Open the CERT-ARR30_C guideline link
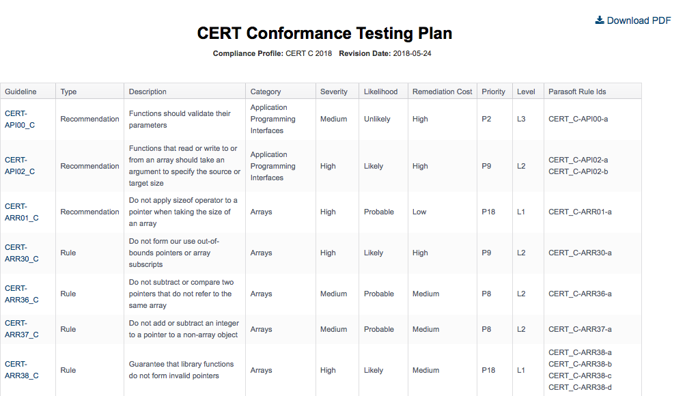This screenshot has width=685, height=396. coord(21,253)
